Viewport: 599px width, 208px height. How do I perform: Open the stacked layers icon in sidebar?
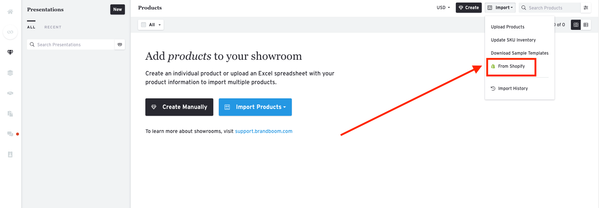10,73
